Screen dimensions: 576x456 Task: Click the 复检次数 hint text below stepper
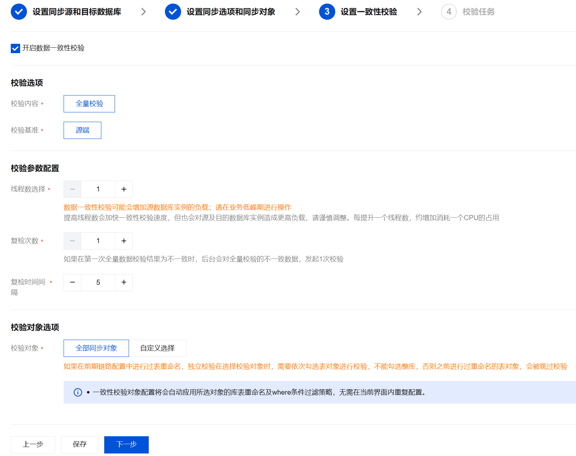(x=204, y=259)
